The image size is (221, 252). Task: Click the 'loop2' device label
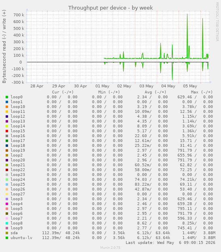pyautogui.click(x=17, y=155)
